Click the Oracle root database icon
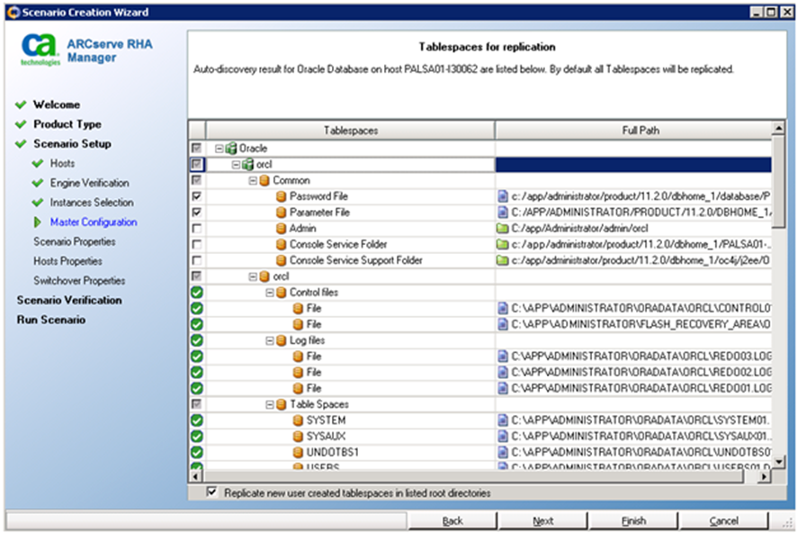The width and height of the screenshot is (798, 534). (231, 149)
